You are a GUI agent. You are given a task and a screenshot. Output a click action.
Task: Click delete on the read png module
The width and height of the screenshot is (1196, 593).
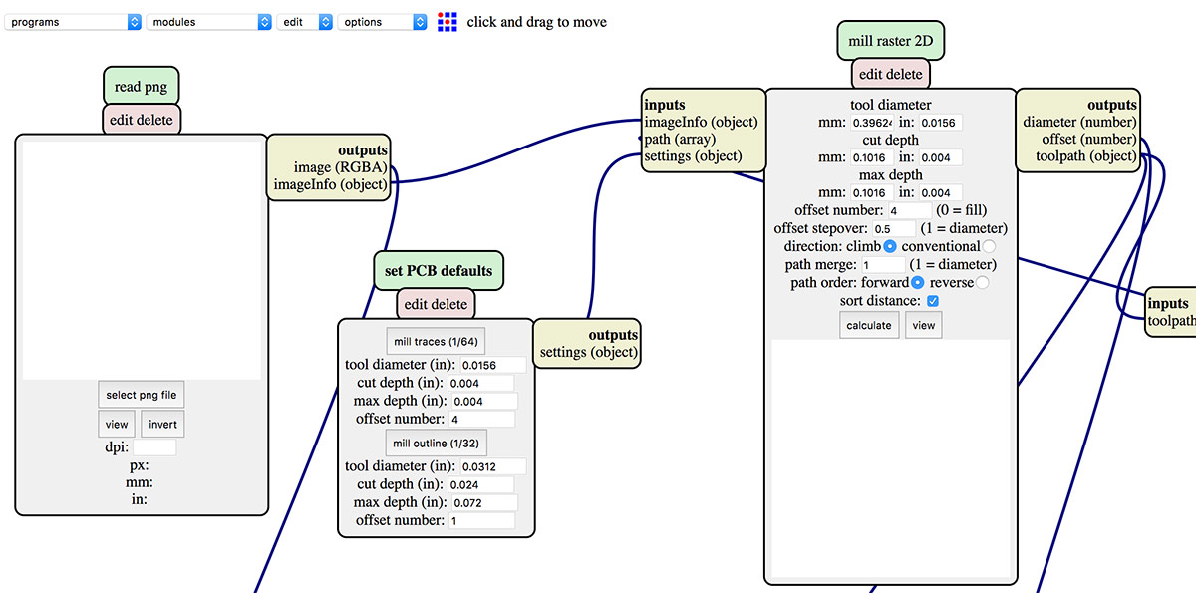pos(156,119)
